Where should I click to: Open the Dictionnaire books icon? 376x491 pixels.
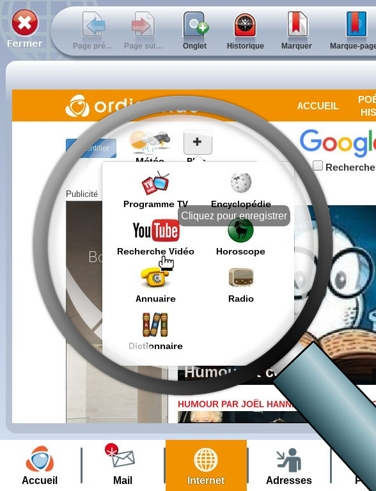(x=155, y=324)
